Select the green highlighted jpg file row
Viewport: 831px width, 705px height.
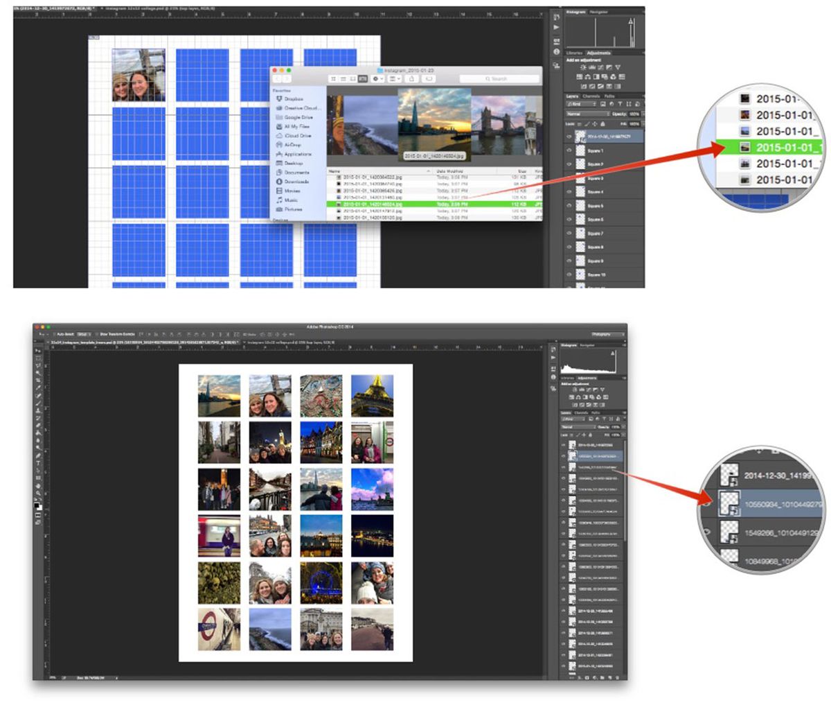(434, 204)
